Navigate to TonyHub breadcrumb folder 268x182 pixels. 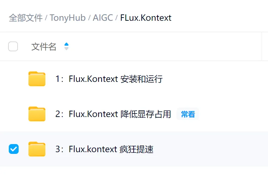(68, 18)
